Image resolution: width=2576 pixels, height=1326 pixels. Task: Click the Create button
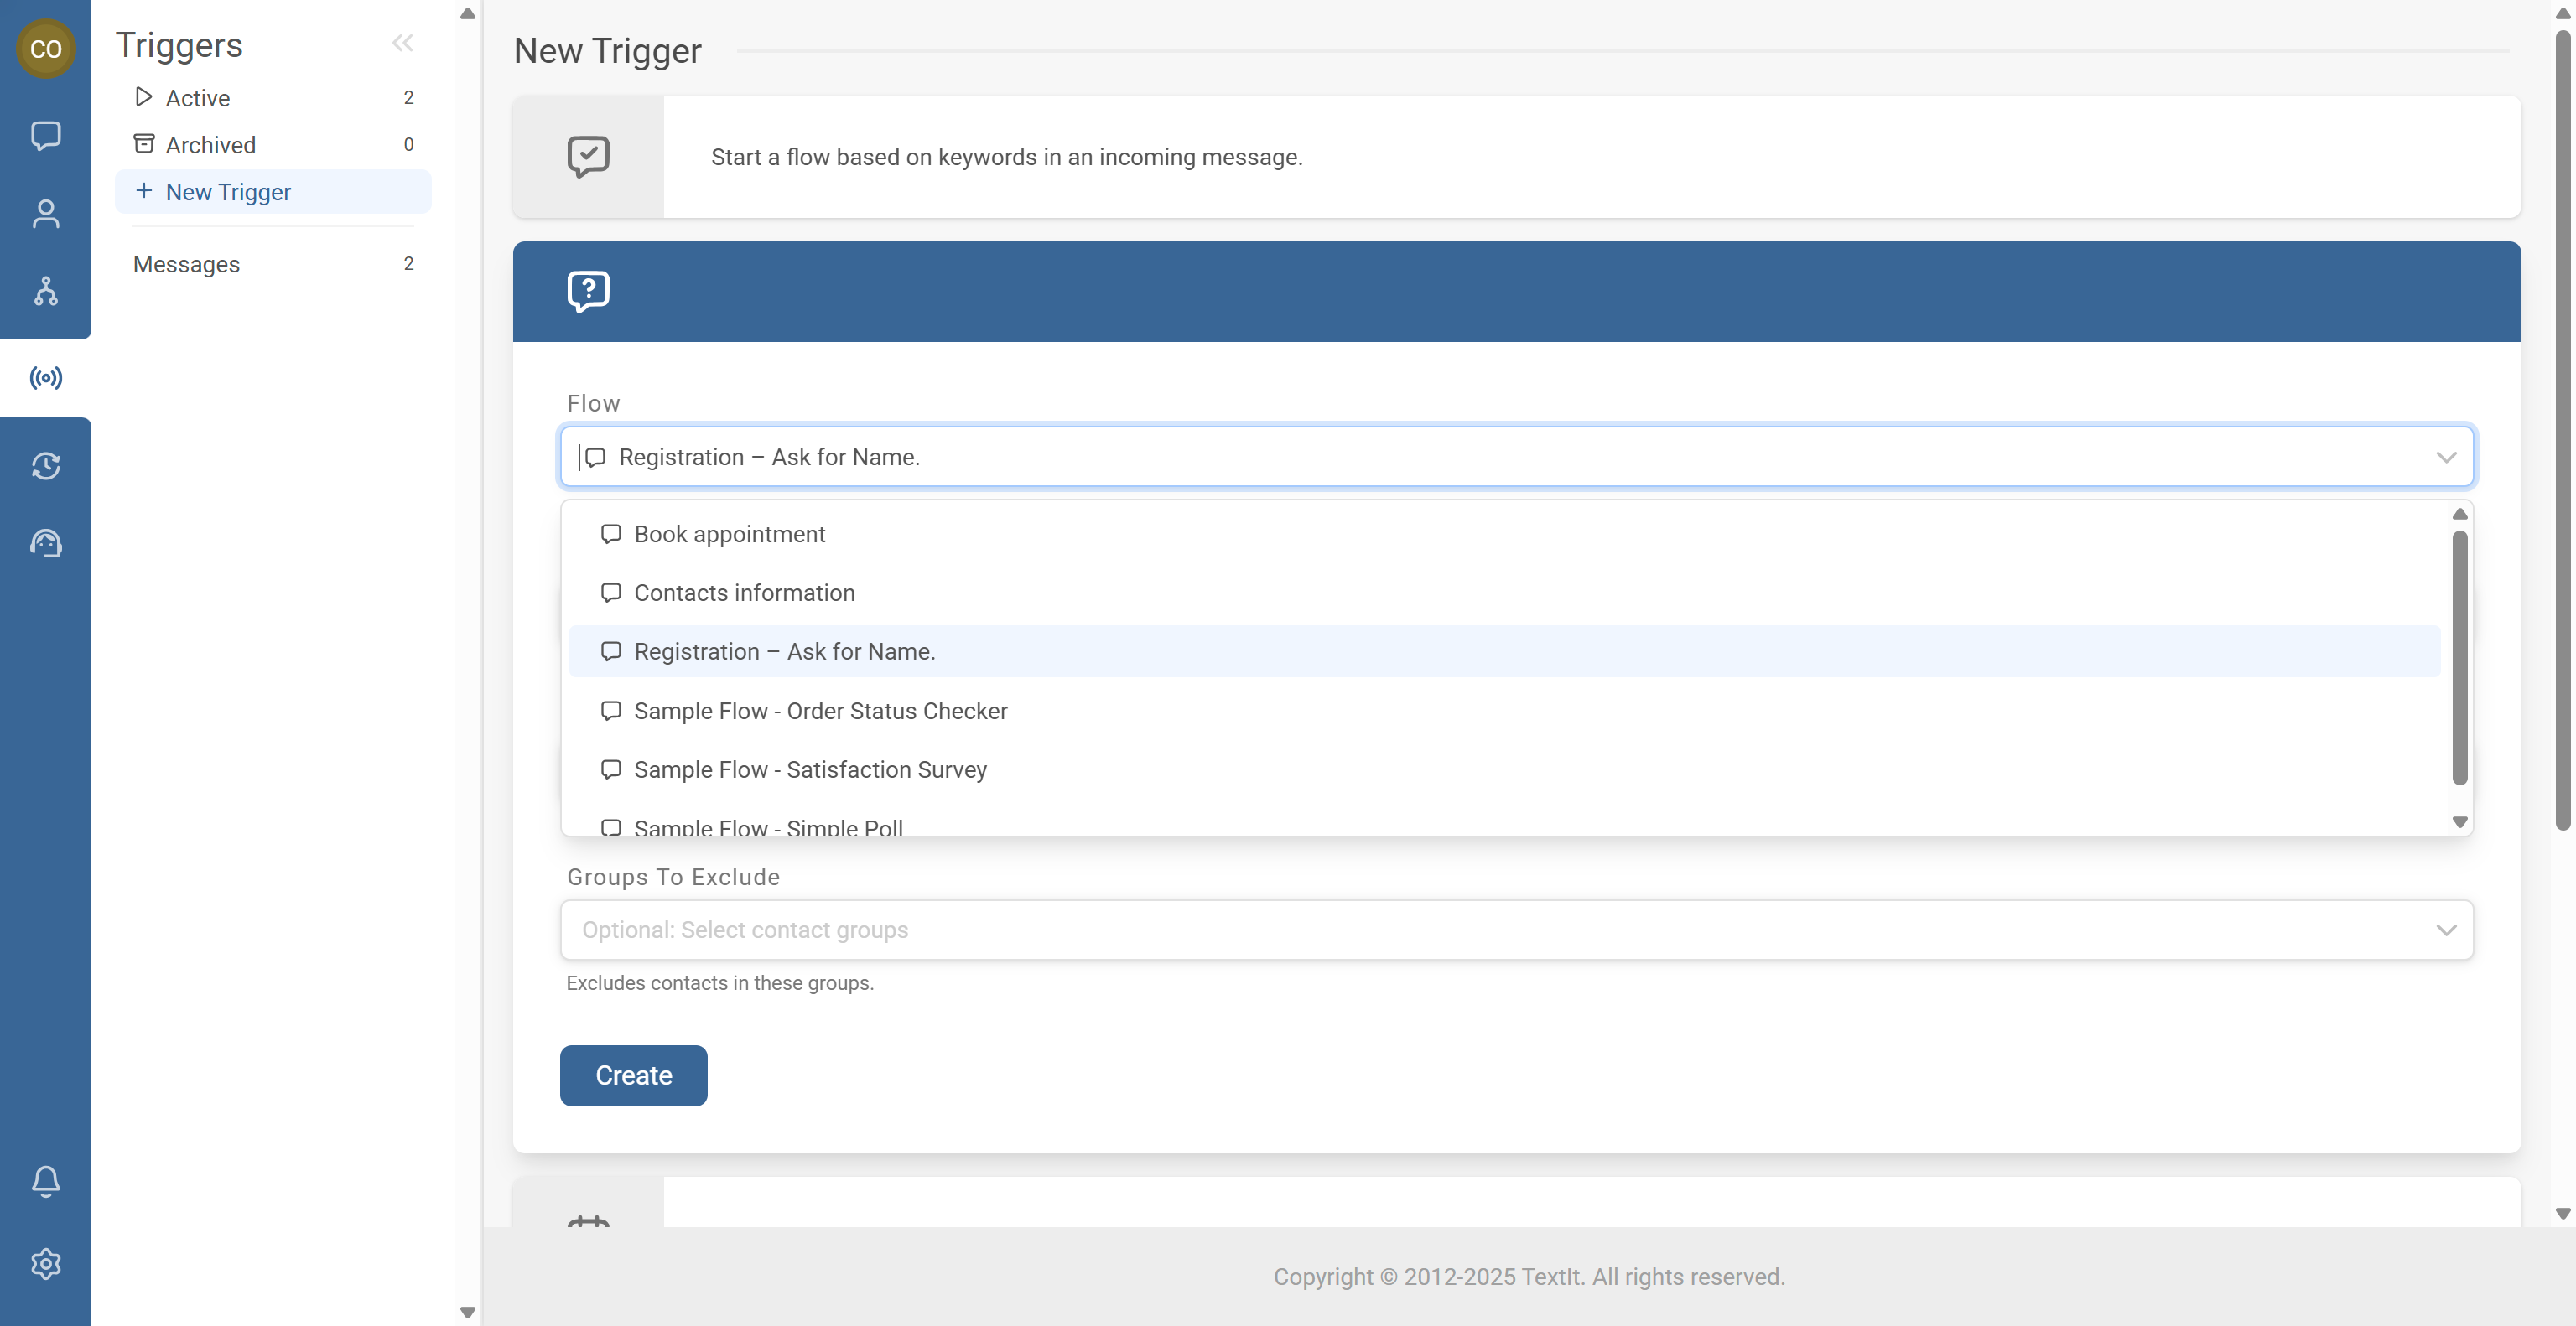coord(633,1075)
